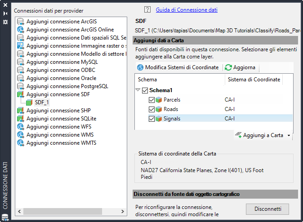303x222 pixels.
Task: Toggle auto-hide on the palette
Action: coord(5,13)
